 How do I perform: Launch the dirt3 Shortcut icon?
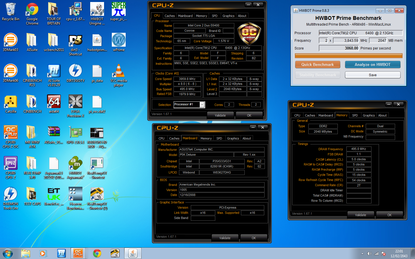76,45
